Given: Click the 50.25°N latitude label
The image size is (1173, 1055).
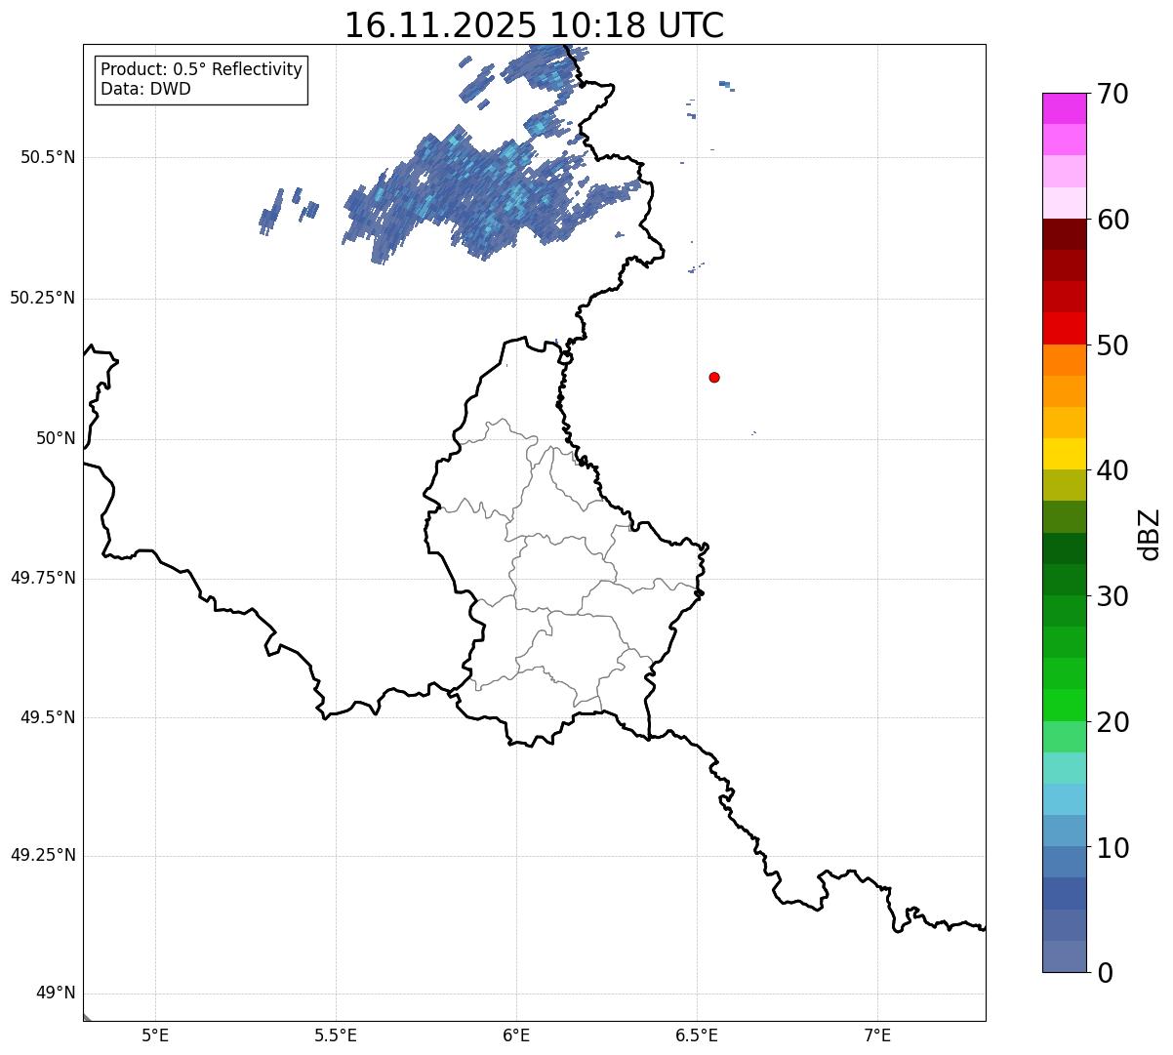Looking at the screenshot, I should [x=42, y=298].
